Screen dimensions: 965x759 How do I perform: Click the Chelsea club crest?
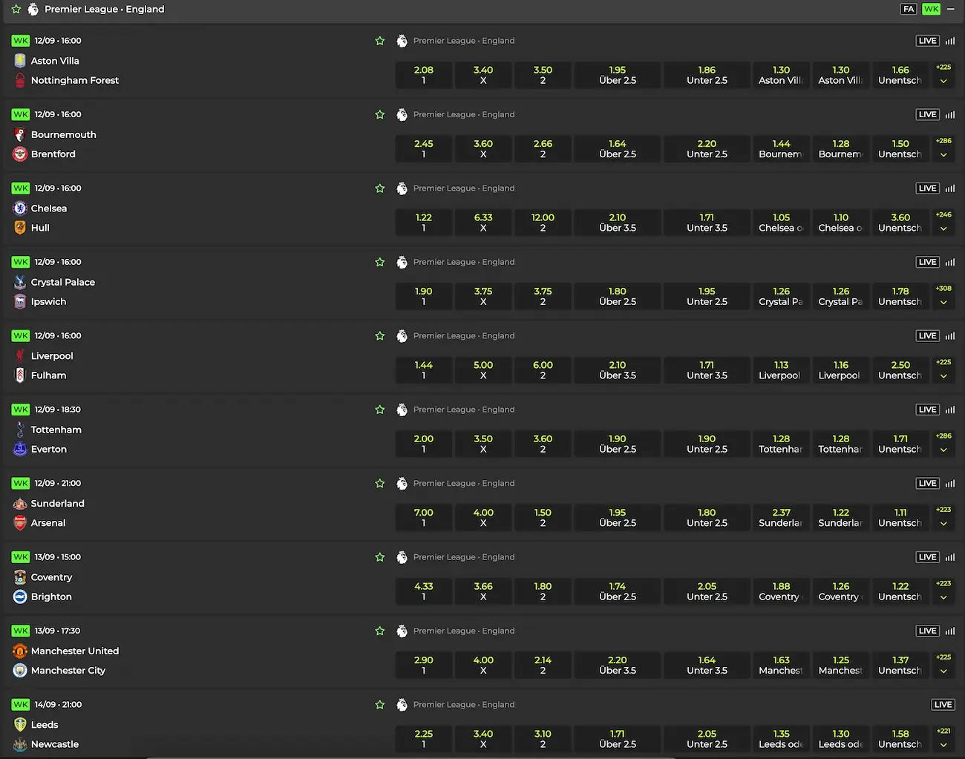coord(20,208)
